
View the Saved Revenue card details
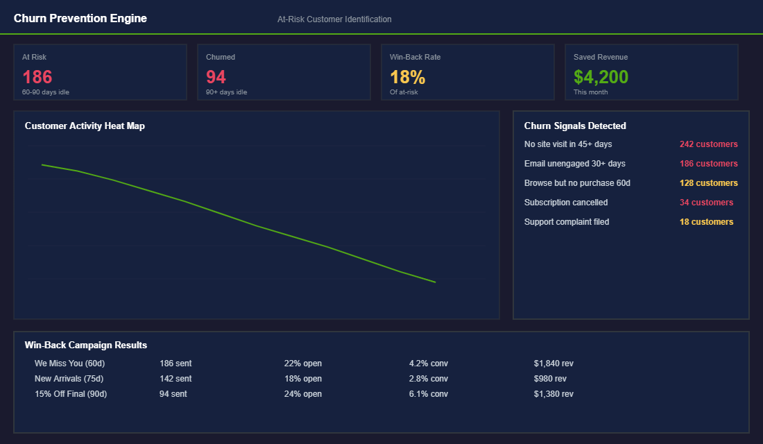[x=651, y=71]
